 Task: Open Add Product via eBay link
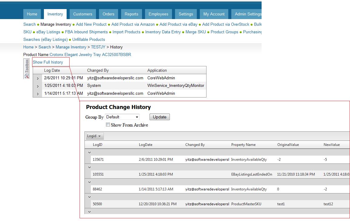click(x=178, y=24)
